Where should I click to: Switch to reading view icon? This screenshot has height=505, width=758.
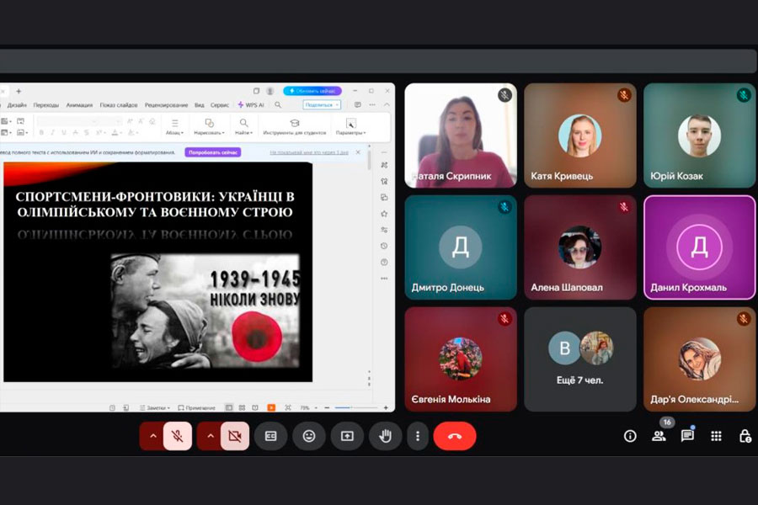tap(255, 408)
